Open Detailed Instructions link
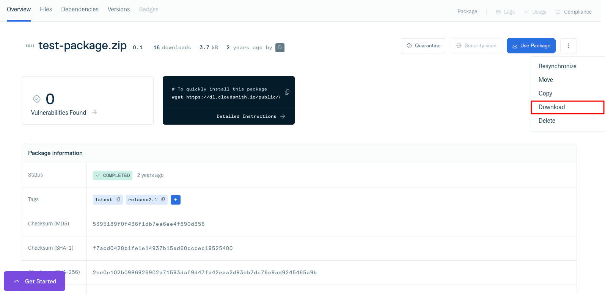Image resolution: width=605 pixels, height=294 pixels. pos(251,116)
